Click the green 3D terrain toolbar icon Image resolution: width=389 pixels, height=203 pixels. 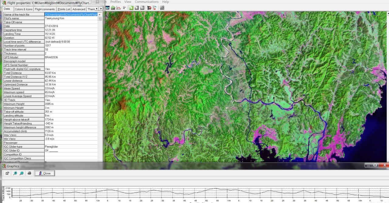113,8
